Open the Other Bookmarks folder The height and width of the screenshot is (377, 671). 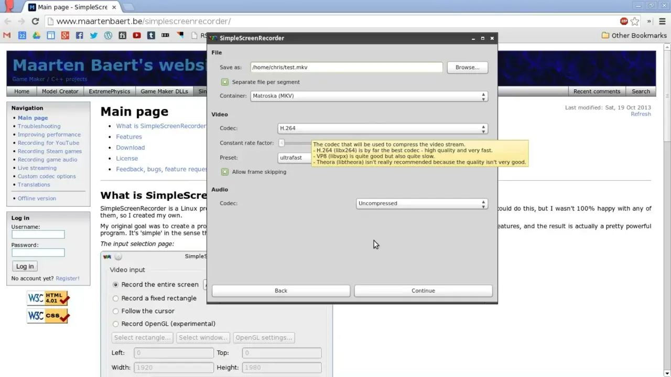click(634, 36)
